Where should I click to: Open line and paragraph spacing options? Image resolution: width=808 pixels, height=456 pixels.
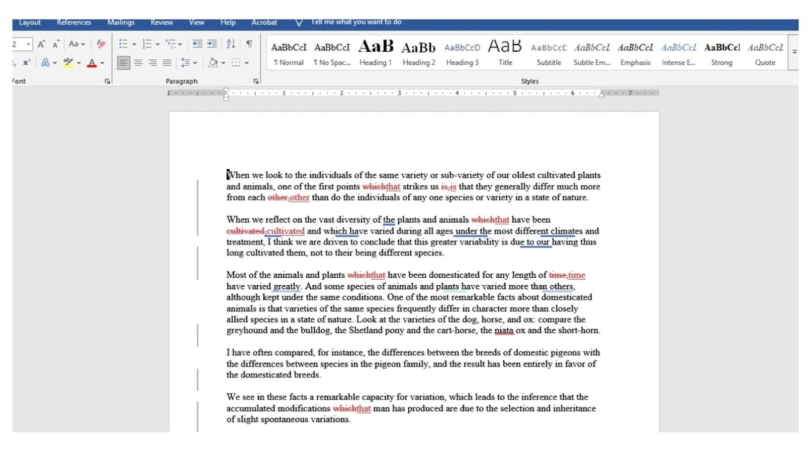coord(189,63)
